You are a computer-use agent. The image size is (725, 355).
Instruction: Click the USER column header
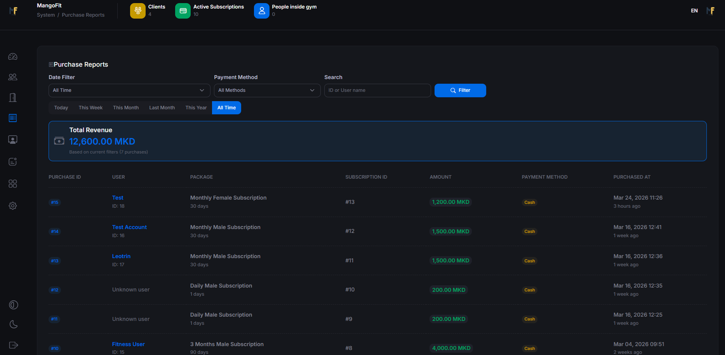(x=118, y=177)
